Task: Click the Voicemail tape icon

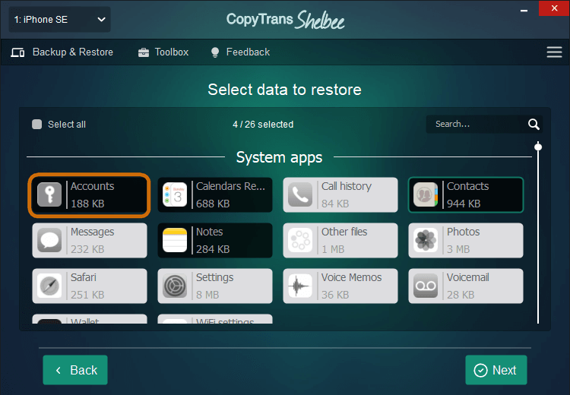Action: [x=426, y=286]
